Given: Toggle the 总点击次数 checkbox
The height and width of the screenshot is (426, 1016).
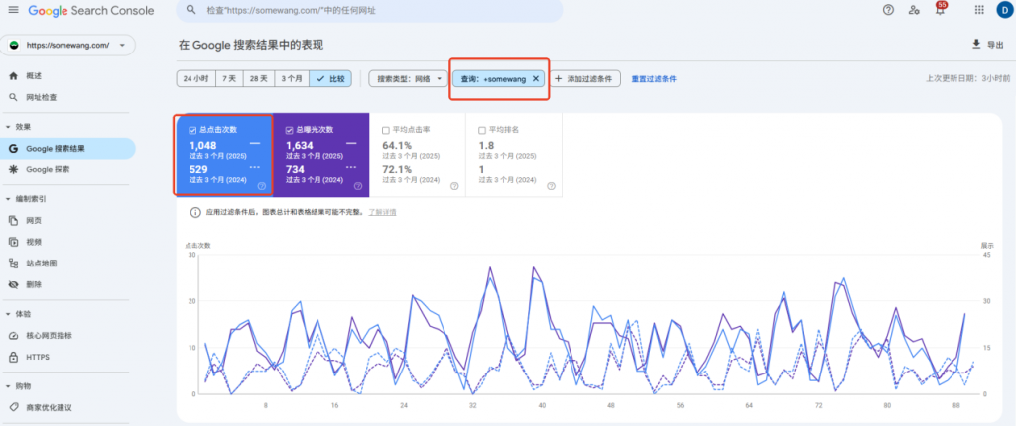Looking at the screenshot, I should click(x=192, y=130).
